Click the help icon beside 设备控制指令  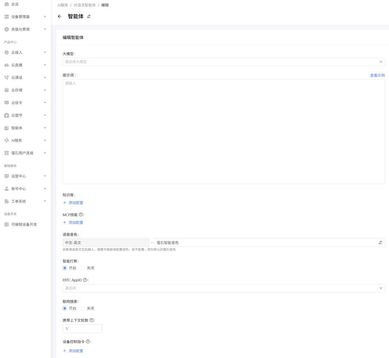click(88, 341)
